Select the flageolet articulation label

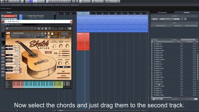click(16, 63)
